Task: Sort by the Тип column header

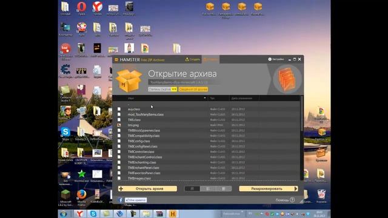Action: pyautogui.click(x=212, y=98)
